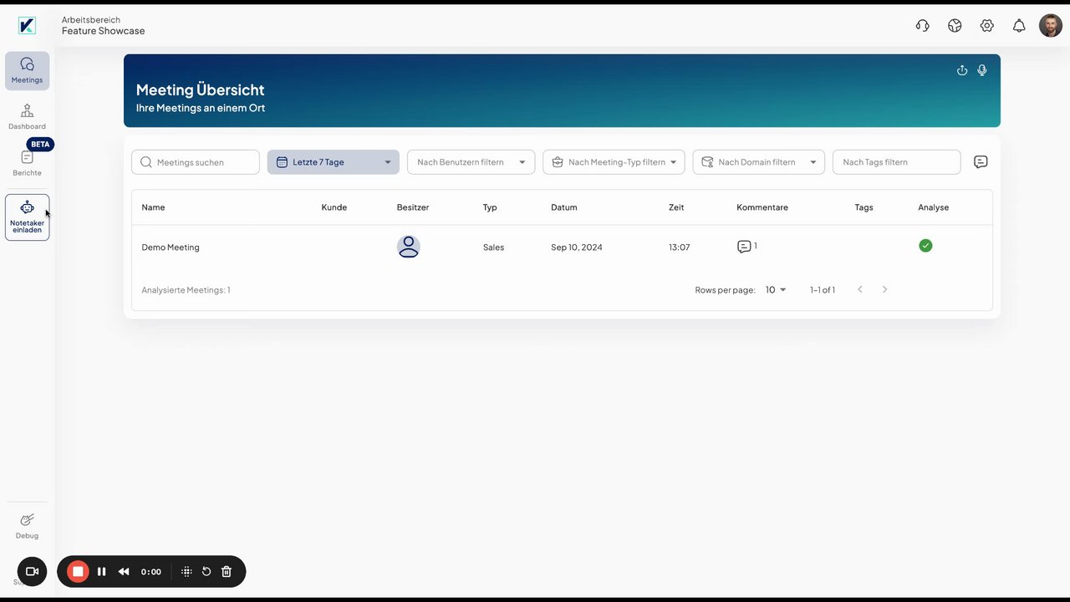Click Notetaker einladen robot button
1070x602 pixels.
(27, 217)
